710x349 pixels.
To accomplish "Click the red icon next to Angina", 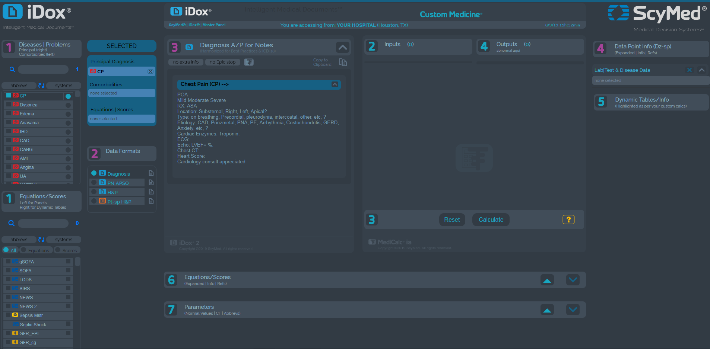I will [x=16, y=167].
